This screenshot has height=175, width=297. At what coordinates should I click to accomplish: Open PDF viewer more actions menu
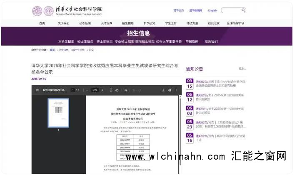[176, 90]
